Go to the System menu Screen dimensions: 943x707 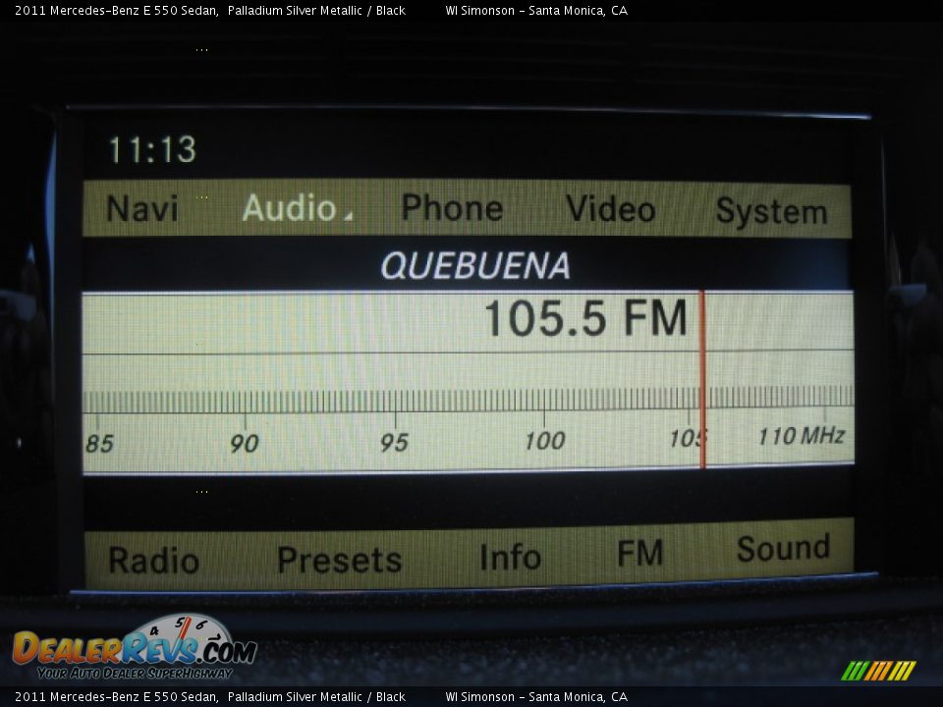(771, 211)
